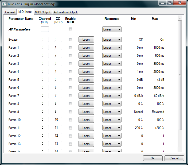Image resolution: width=188 pixels, height=165 pixels.
Task: Click Learn for Param 10
Action: click(86, 120)
